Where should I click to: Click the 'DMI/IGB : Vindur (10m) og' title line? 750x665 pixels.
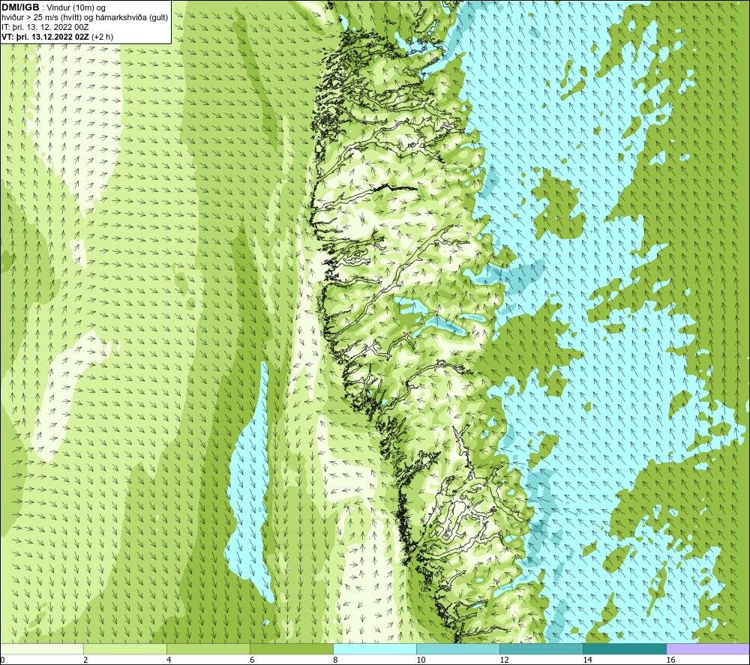coord(53,7)
